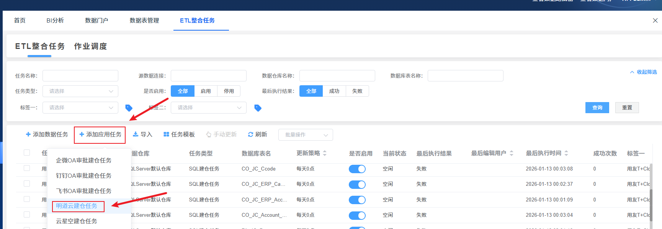Toggle 是否启用 switch for CO_JC_Ccode row

(357, 169)
